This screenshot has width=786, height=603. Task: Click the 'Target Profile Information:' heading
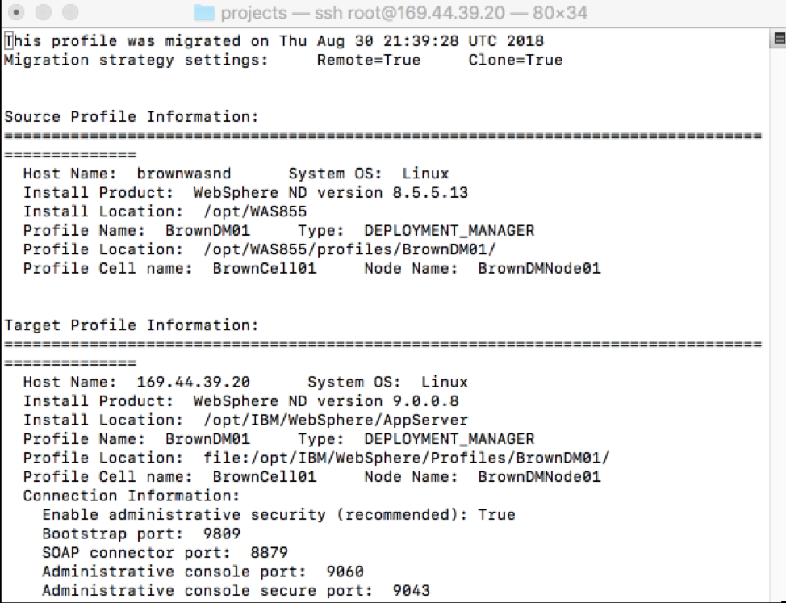(132, 325)
